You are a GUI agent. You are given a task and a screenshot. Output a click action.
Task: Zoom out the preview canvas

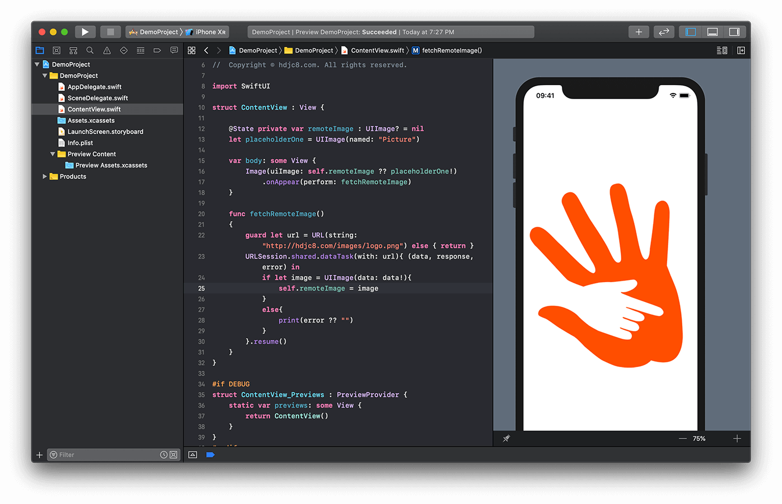[x=683, y=438]
